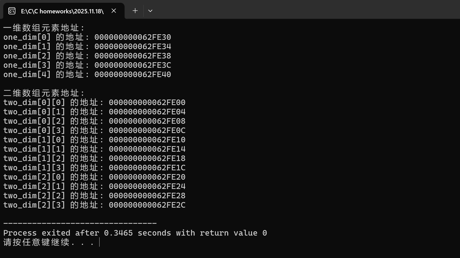Click the one_dim[3] address line
460x258 pixels.
tap(87, 65)
